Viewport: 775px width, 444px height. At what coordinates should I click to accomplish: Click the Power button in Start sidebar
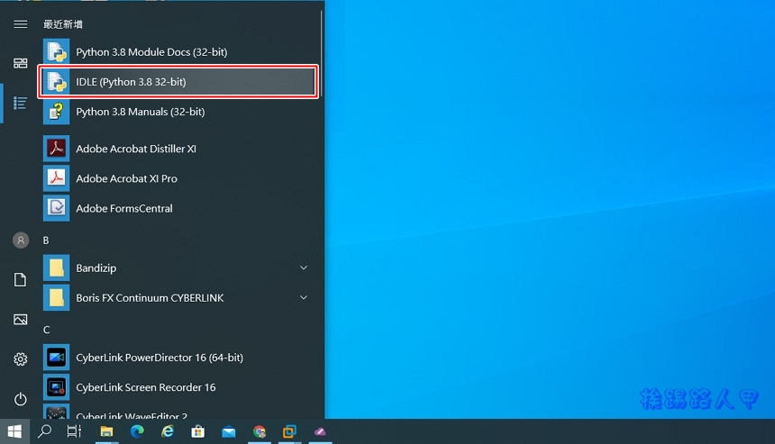(x=20, y=399)
